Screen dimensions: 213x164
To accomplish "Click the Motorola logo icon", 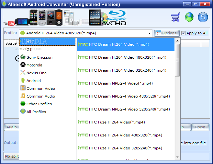I will (x=23, y=64).
